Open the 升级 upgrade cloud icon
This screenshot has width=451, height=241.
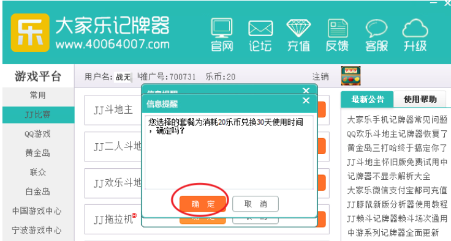tap(415, 35)
